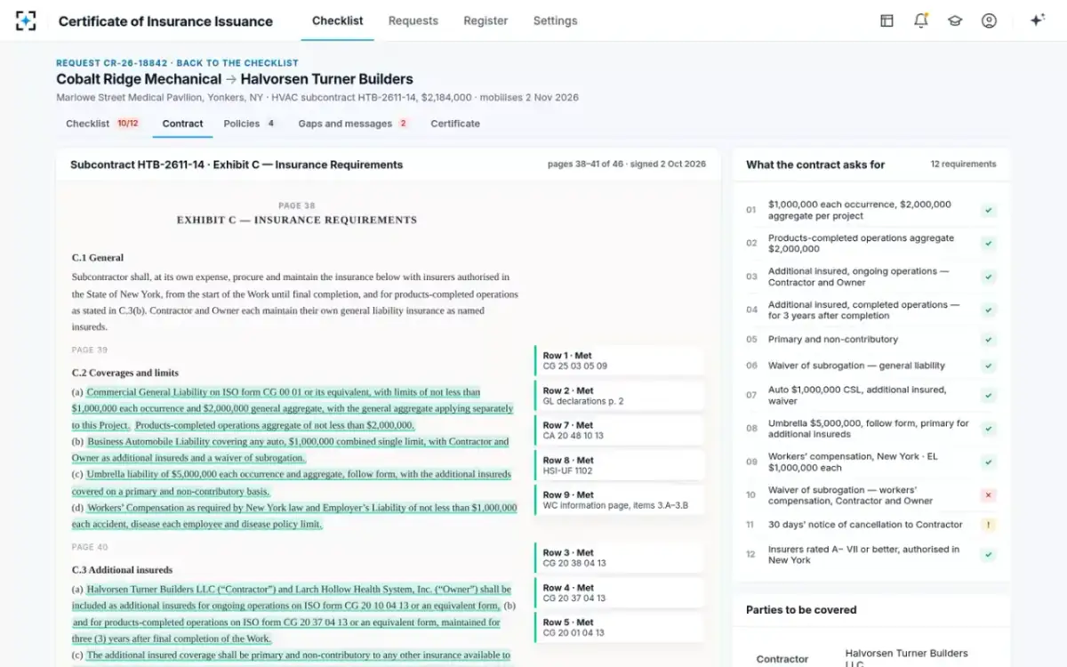Image resolution: width=1067 pixels, height=667 pixels.
Task: Click the 12 requirements count label
Action: (963, 165)
